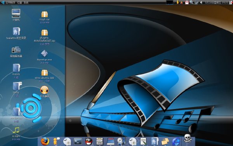Open the home folder icon in the dock

click(155, 141)
